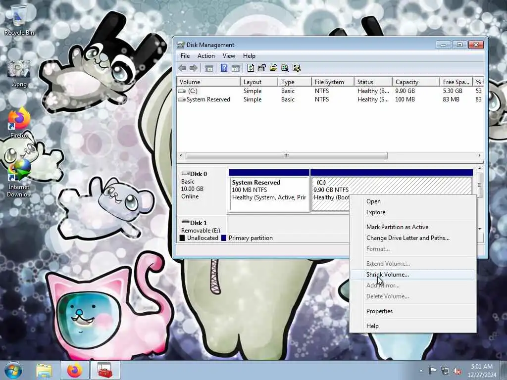Click the disk pane scroll up arrow
This screenshot has height=380, width=507.
pos(480,169)
